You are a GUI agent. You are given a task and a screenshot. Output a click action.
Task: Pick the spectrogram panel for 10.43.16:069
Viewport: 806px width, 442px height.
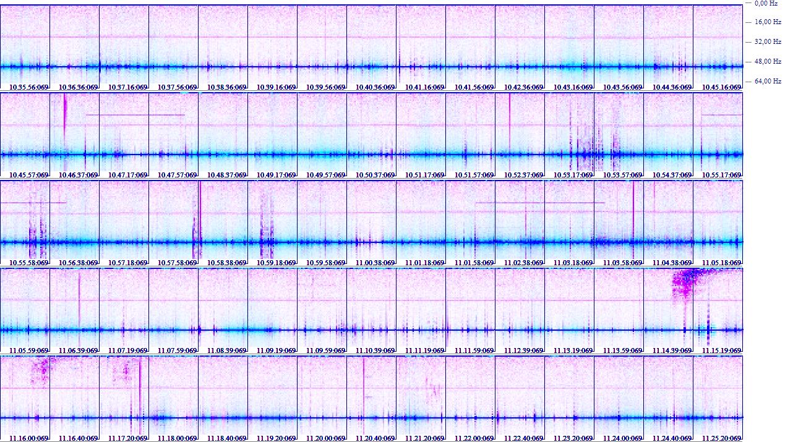click(x=569, y=48)
